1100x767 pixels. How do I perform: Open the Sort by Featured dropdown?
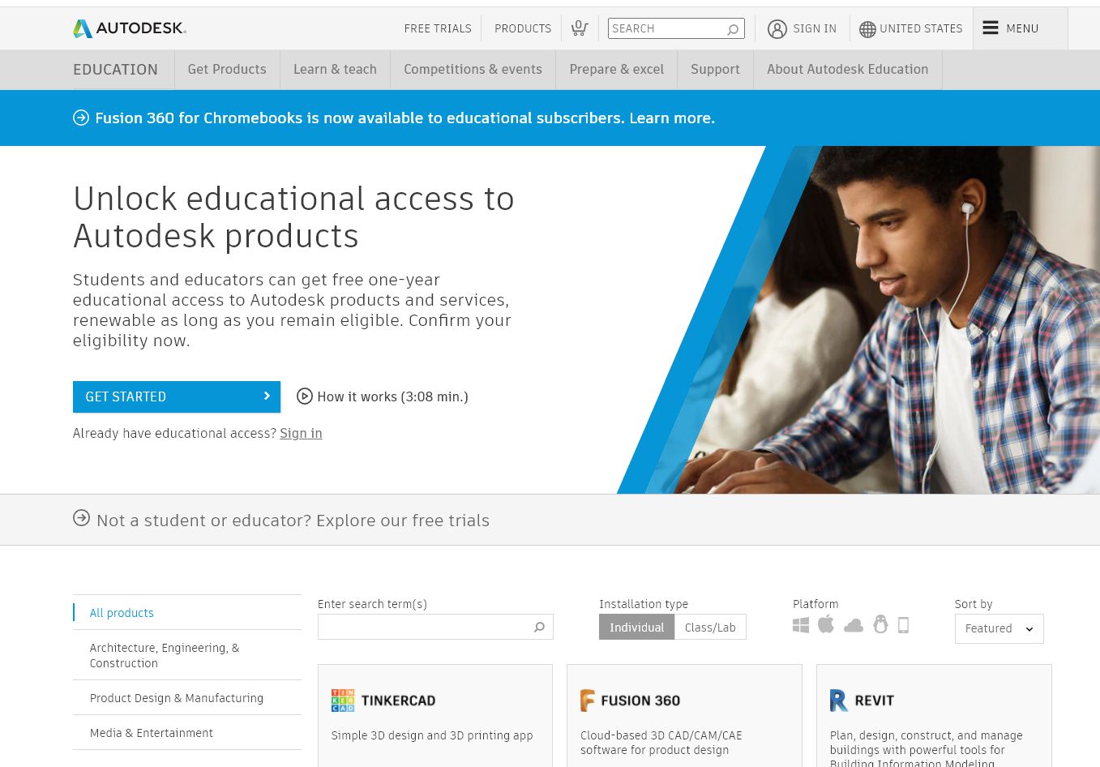coord(999,628)
